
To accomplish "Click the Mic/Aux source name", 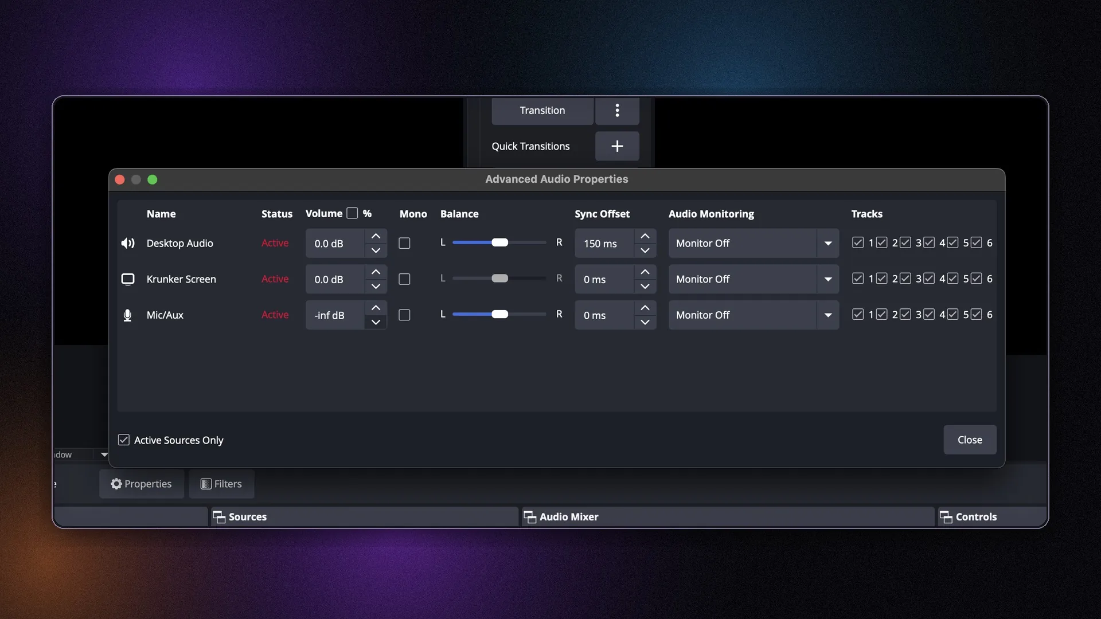I will [165, 315].
